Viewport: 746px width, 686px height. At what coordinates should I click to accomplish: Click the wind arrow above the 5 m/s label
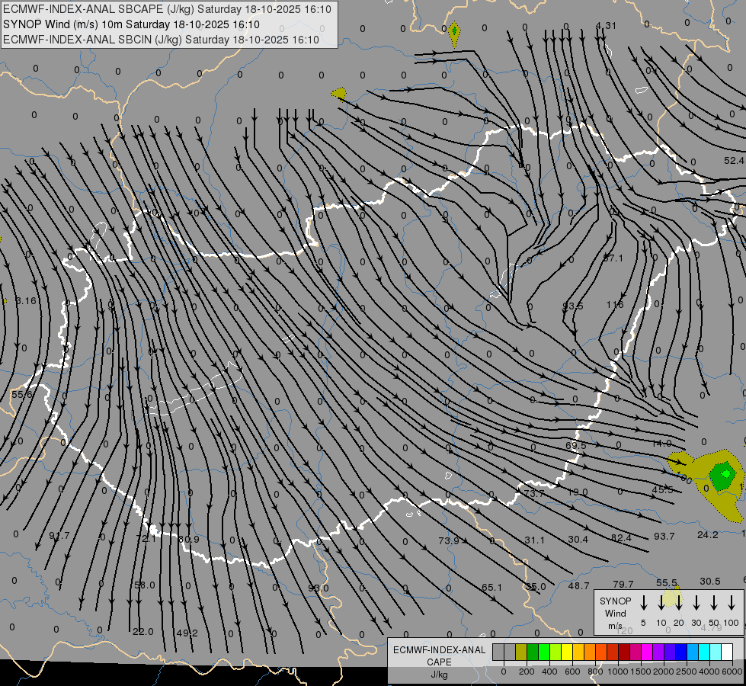(643, 603)
